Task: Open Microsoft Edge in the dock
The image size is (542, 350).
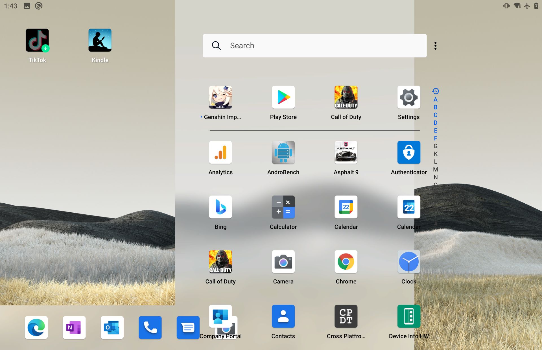Action: [x=36, y=328]
